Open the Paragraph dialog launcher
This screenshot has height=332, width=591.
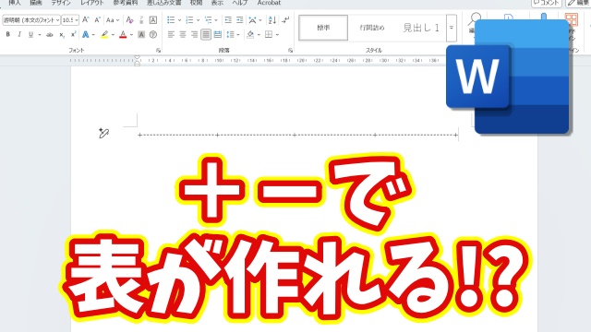[x=290, y=50]
